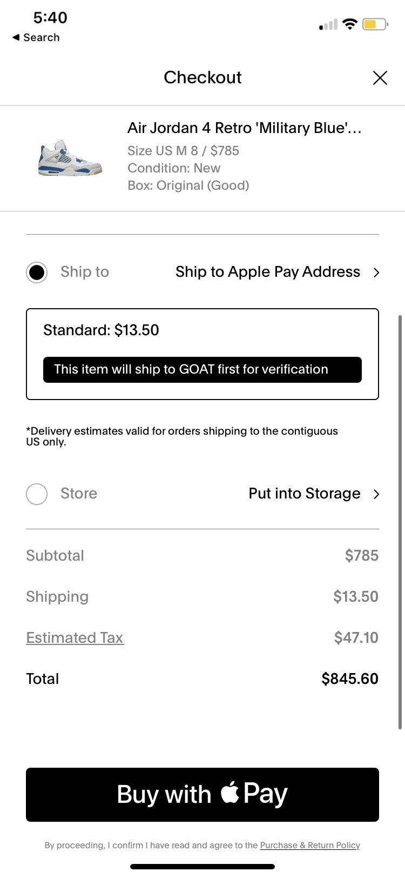Tap the Wi-Fi status icon
405x878 pixels.
point(350,24)
